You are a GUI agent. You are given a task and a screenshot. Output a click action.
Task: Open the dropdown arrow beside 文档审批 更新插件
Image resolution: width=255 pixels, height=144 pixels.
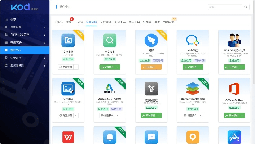tap(76, 67)
